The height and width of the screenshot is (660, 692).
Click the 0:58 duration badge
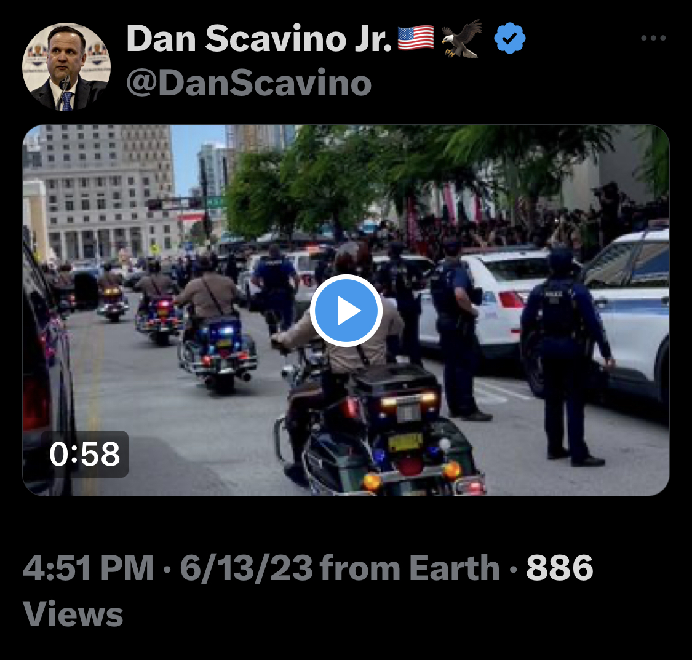84,454
